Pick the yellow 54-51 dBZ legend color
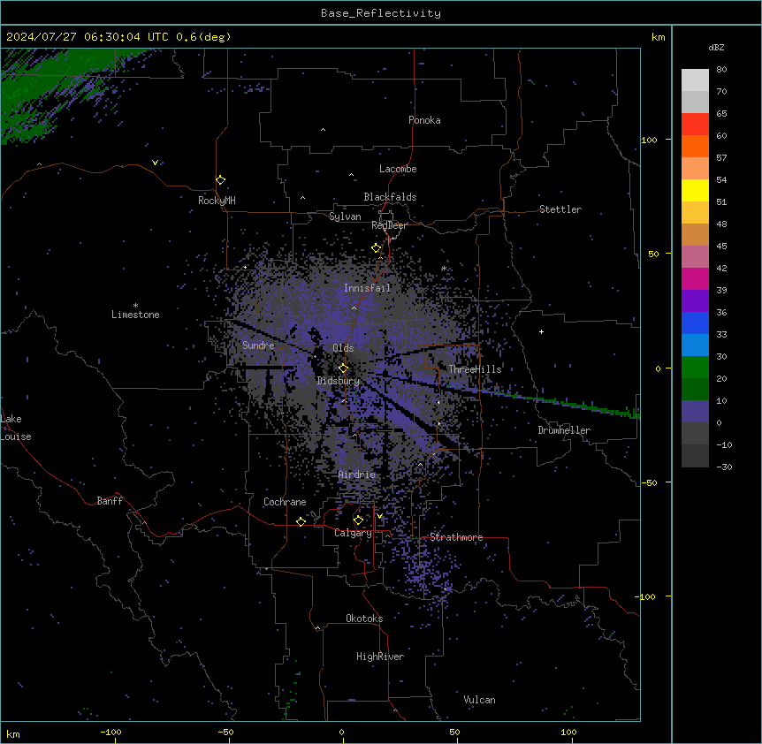762x744 pixels. pos(695,190)
